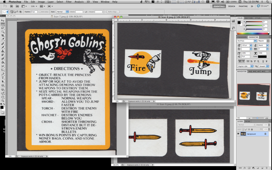Click the Color panel spectrum ramp
The width and height of the screenshot is (272, 170).
point(253,33)
